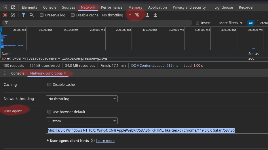Viewport: 268px width, 150px height.
Task: Toggle the network filter funnel icon
Action: [24, 15]
